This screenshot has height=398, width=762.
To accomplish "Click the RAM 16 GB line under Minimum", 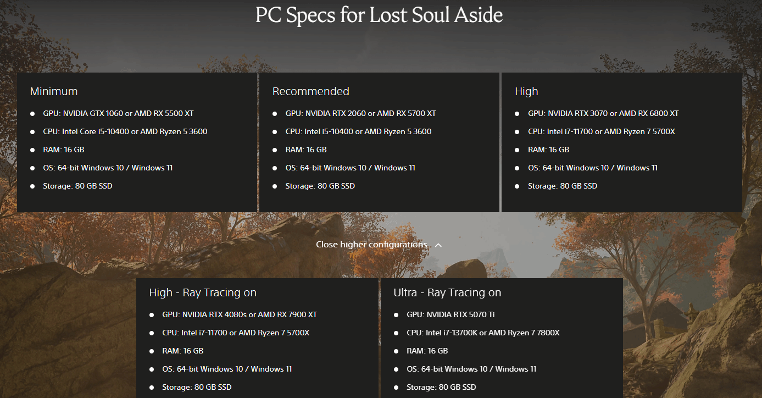I will (63, 150).
